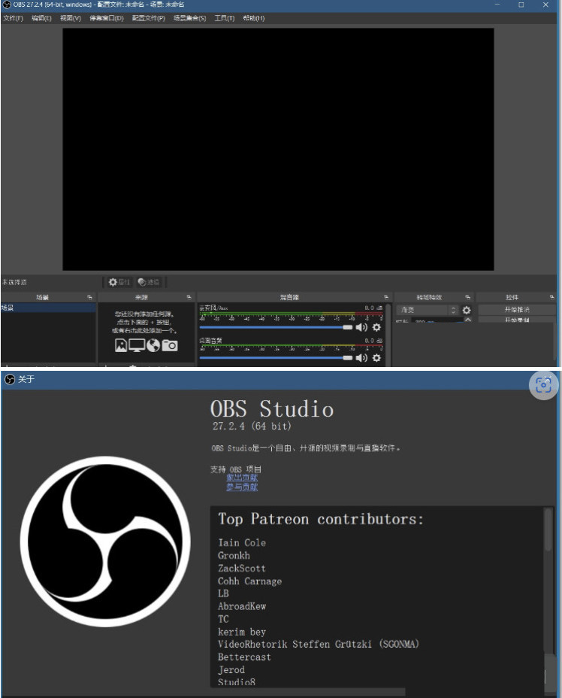Open settings gear for desktop audio channel

pyautogui.click(x=376, y=358)
